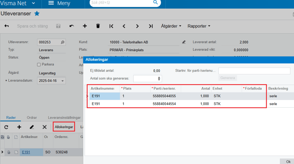The image size is (294, 164).
Task: Go to next record
Action: pos(137,26)
